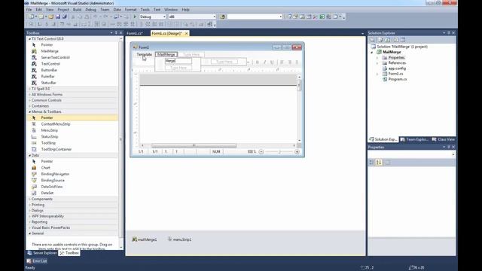Toggle Categorized view in Properties panel
Screen dimensions: 482x271
[x=371, y=163]
